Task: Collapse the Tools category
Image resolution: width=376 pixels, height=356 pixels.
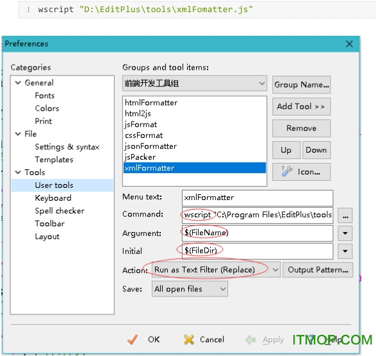Action: click(x=18, y=173)
